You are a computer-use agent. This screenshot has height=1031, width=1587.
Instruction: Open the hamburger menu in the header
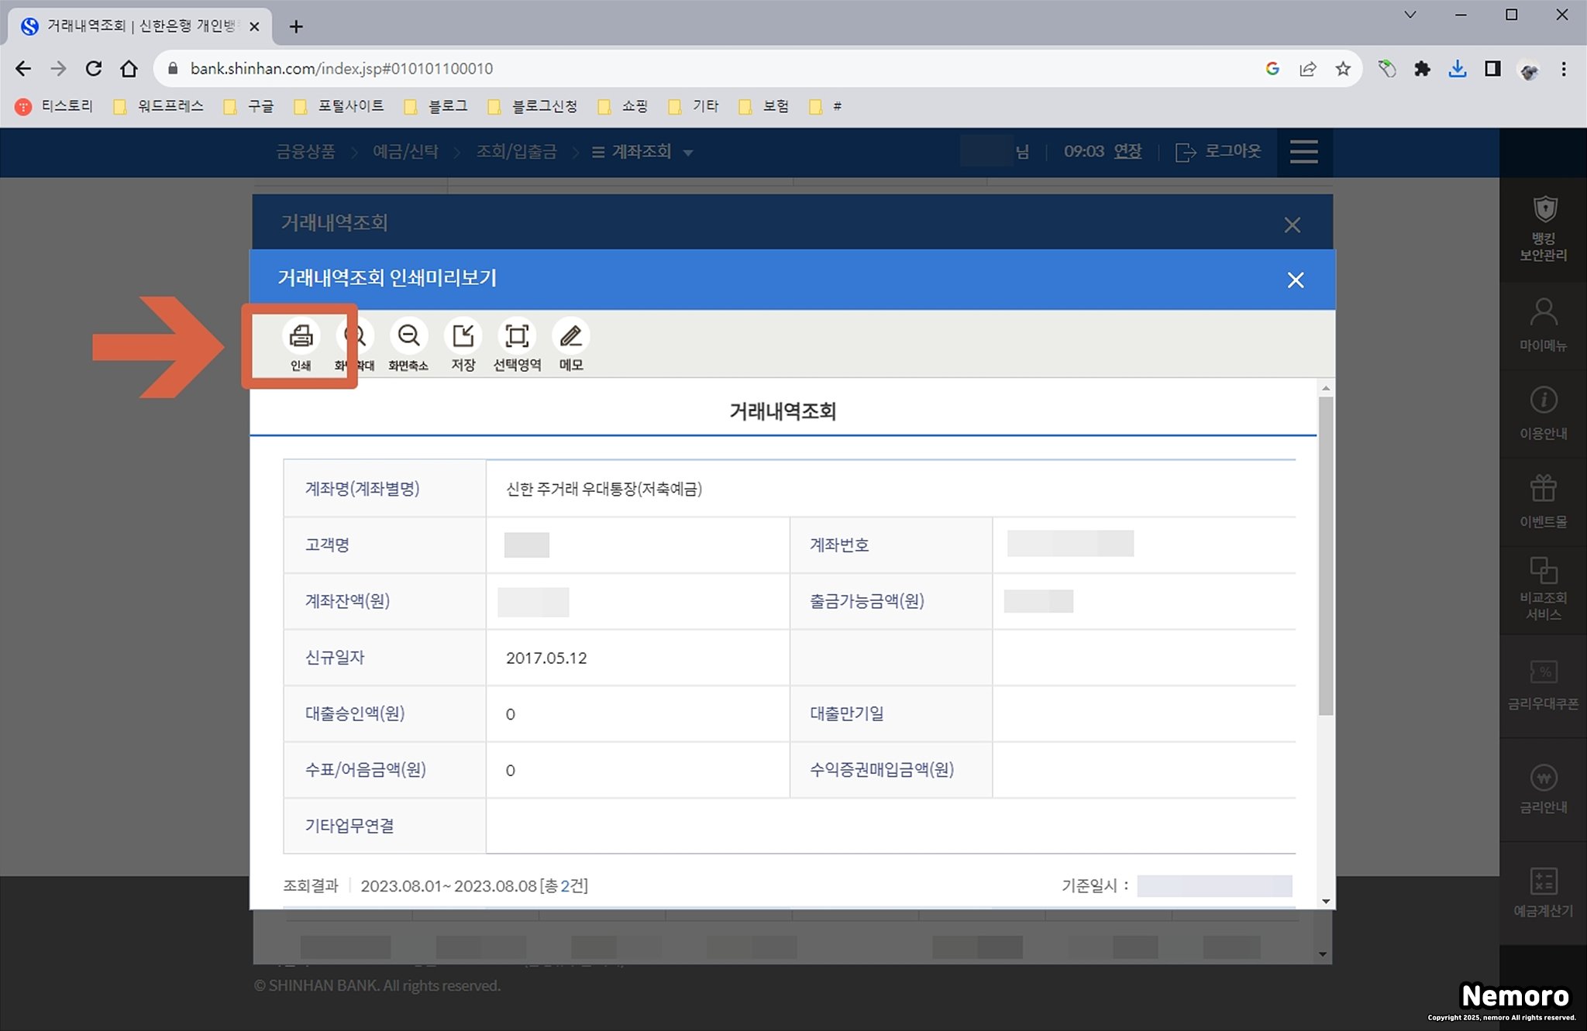tap(1303, 152)
